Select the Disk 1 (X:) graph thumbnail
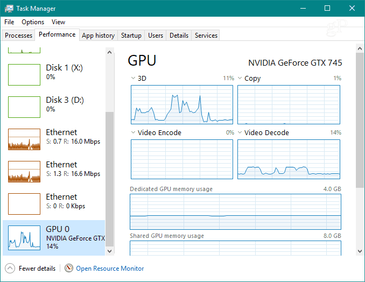Viewport: 365px width, 282px height. coord(24,75)
